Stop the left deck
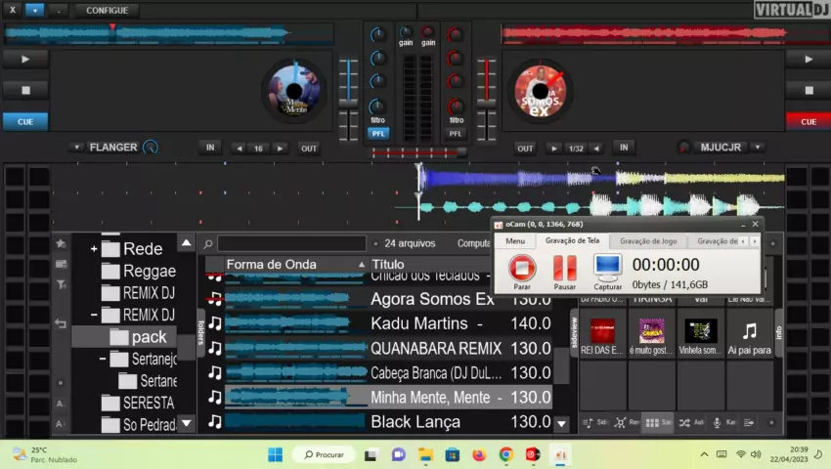The width and height of the screenshot is (831, 469). point(25,90)
